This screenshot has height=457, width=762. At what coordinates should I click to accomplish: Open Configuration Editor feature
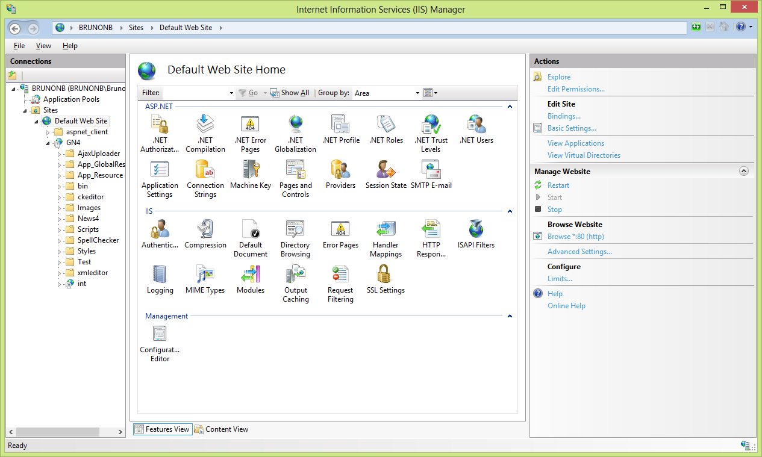[x=160, y=343]
